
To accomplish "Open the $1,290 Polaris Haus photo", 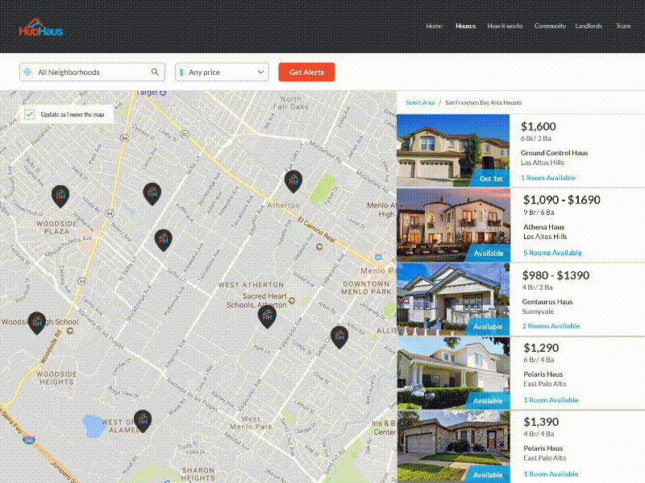I will (x=453, y=373).
